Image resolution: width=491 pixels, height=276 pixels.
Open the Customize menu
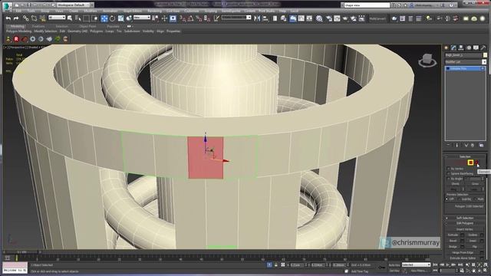point(191,11)
